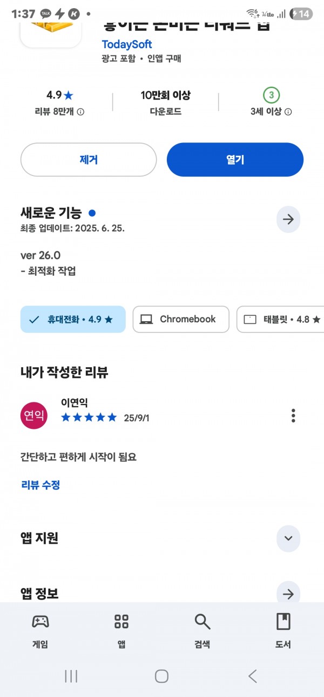Tap the Android back navigation icon
Screen dimensions: 324x697
point(252,675)
